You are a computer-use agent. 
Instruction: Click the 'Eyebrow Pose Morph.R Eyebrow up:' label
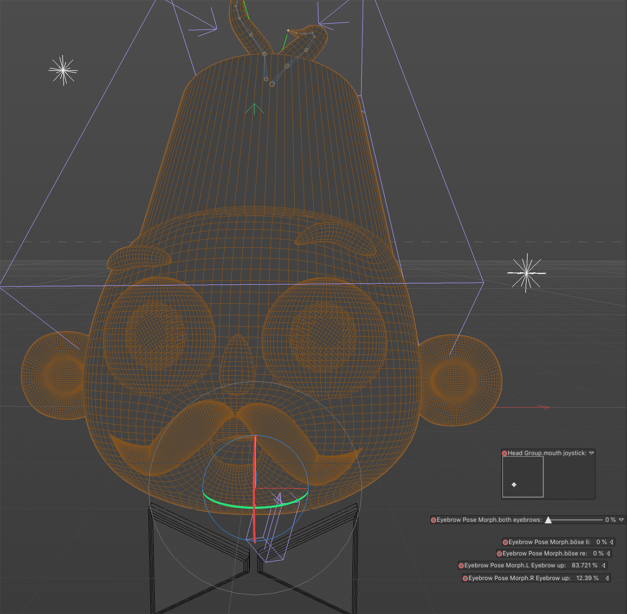click(520, 578)
